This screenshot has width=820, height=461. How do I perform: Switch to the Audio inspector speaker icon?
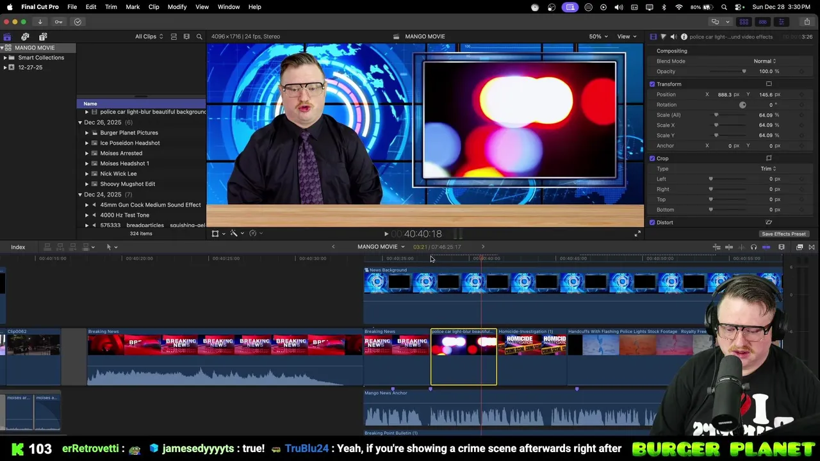click(673, 36)
